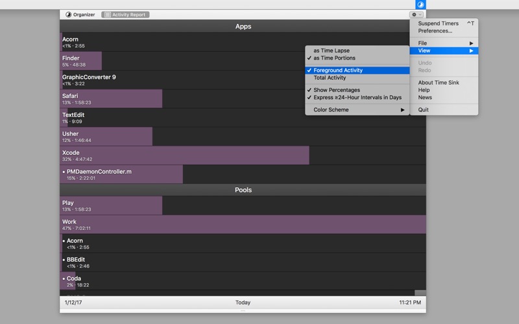
Task: Expand the View submenu
Action: pos(444,51)
